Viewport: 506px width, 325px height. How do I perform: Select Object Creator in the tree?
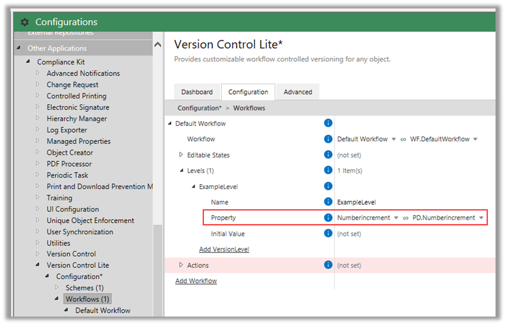[x=70, y=152]
